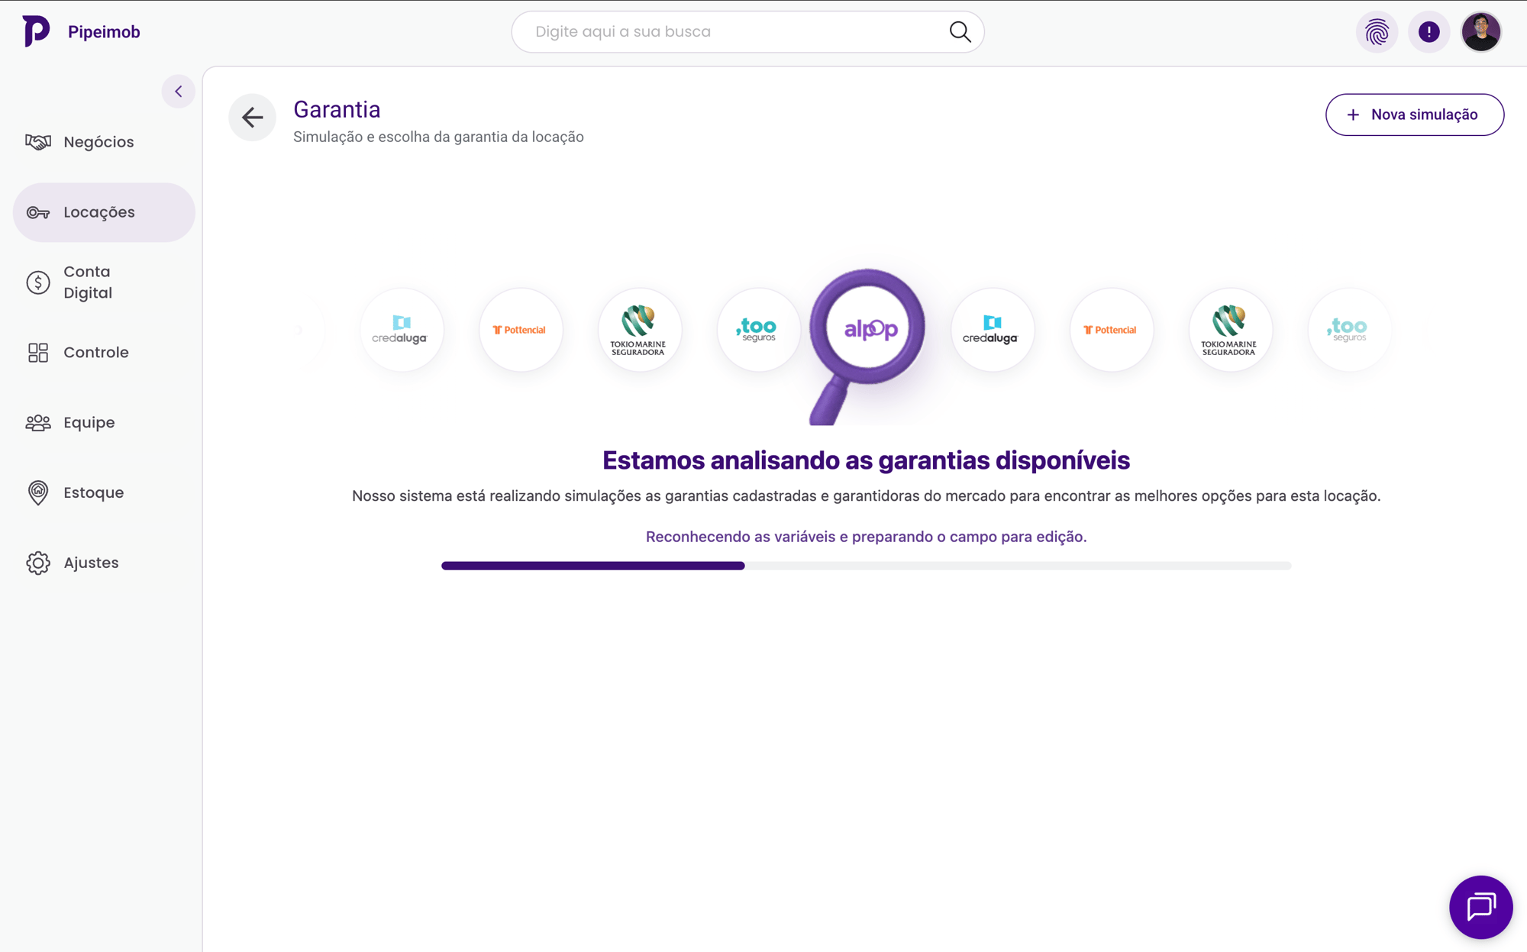Open Negócios in the sidebar
Screen dimensions: 1527x952
point(104,142)
